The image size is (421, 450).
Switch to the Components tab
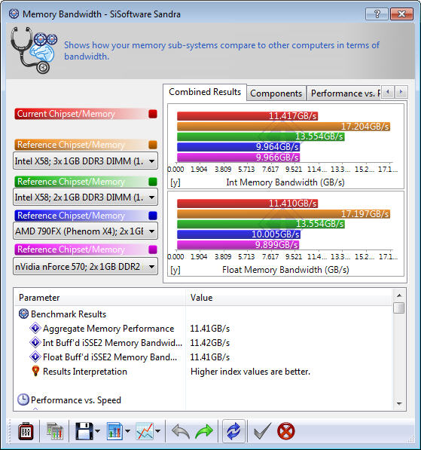pyautogui.click(x=276, y=93)
